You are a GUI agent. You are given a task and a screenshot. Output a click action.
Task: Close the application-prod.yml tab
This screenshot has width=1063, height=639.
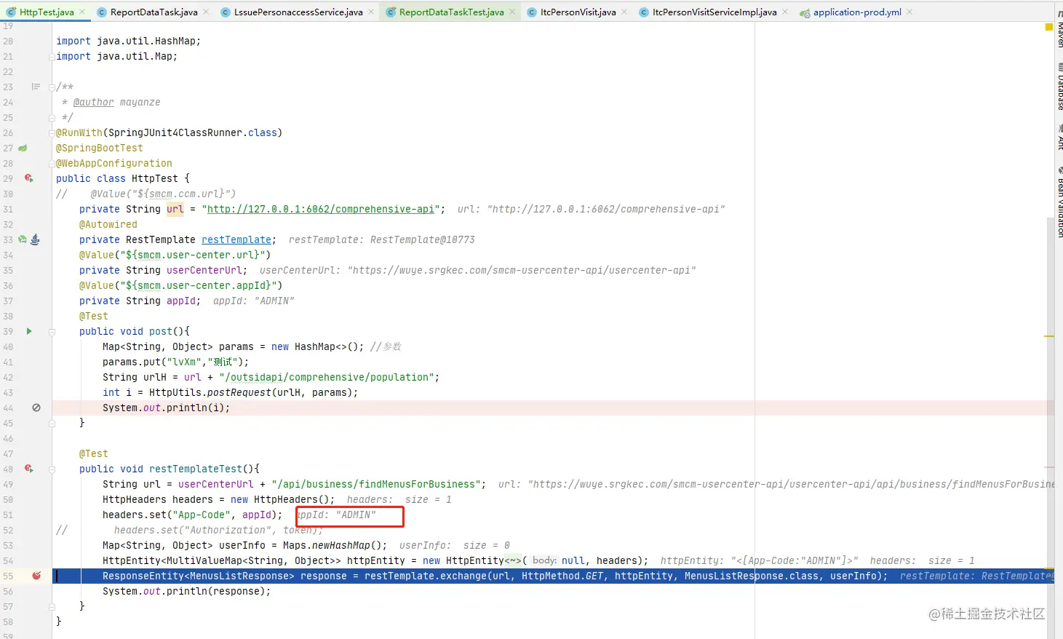[x=910, y=12]
